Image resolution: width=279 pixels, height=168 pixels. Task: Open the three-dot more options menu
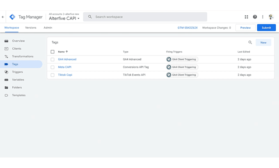point(263,17)
